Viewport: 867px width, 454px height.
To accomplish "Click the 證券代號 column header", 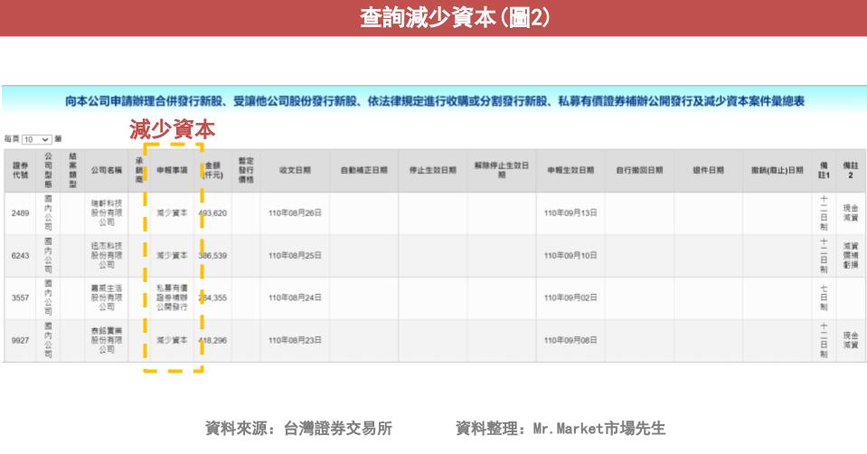I will 20,170.
